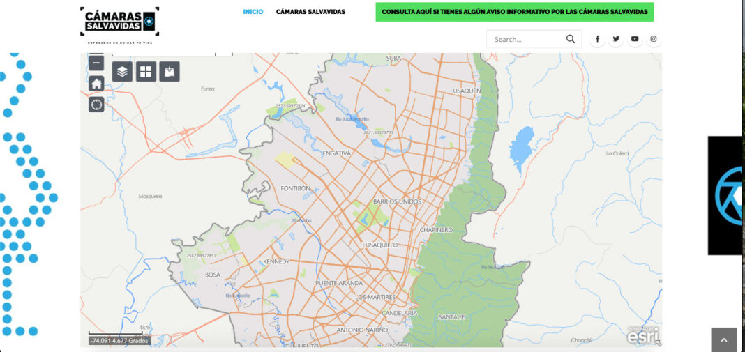This screenshot has width=745, height=352.
Task: Go to the INICIO menu item
Action: [x=253, y=12]
